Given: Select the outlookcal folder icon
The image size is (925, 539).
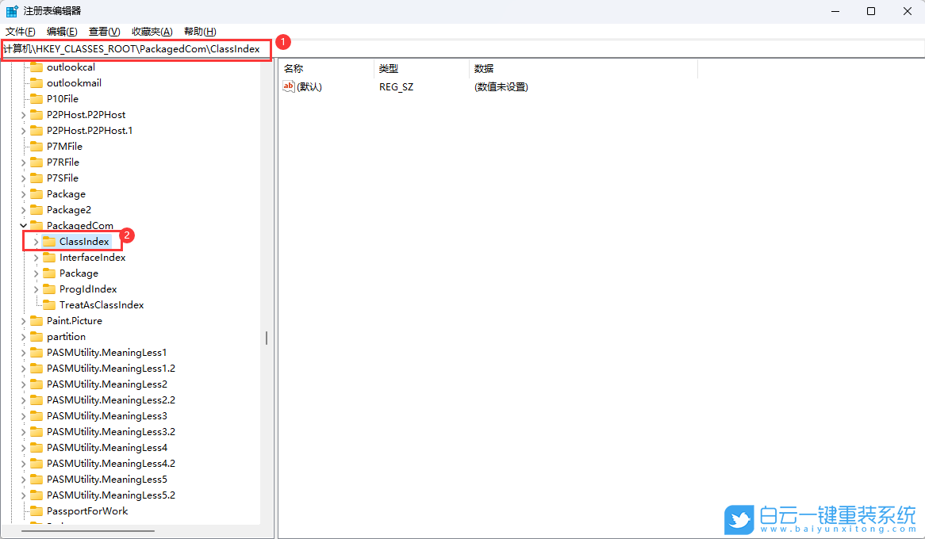Looking at the screenshot, I should click(37, 67).
